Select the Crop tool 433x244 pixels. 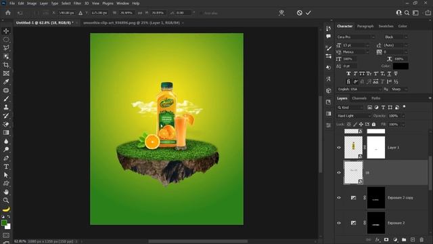tap(6, 65)
